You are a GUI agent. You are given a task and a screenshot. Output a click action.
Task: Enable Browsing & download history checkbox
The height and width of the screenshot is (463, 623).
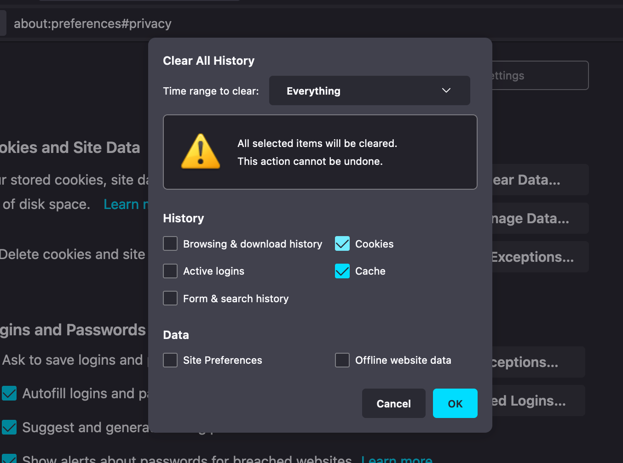click(x=170, y=243)
